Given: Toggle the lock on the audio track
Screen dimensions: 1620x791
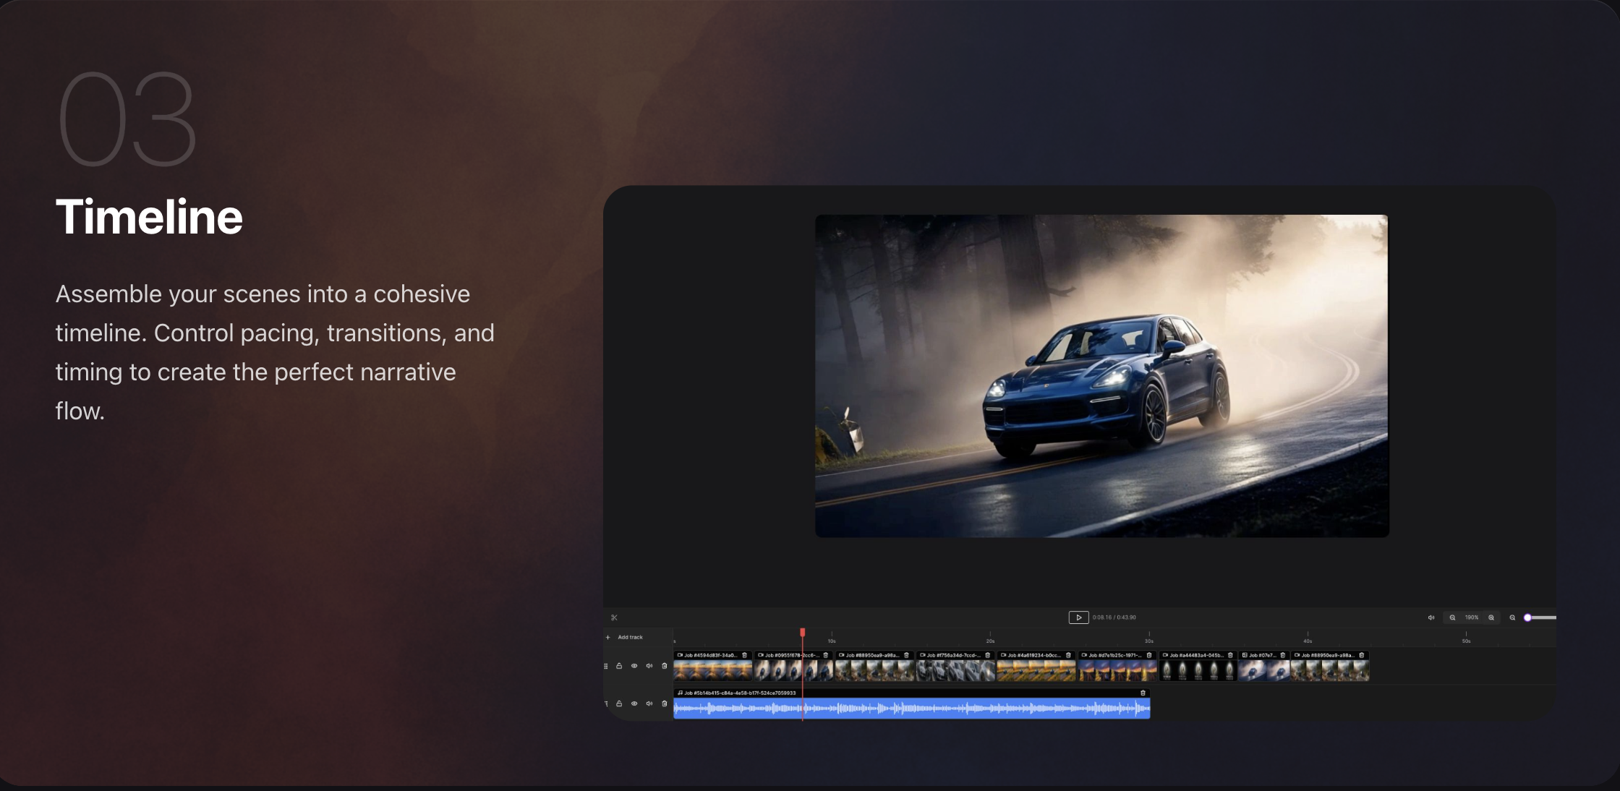Looking at the screenshot, I should (x=619, y=704).
